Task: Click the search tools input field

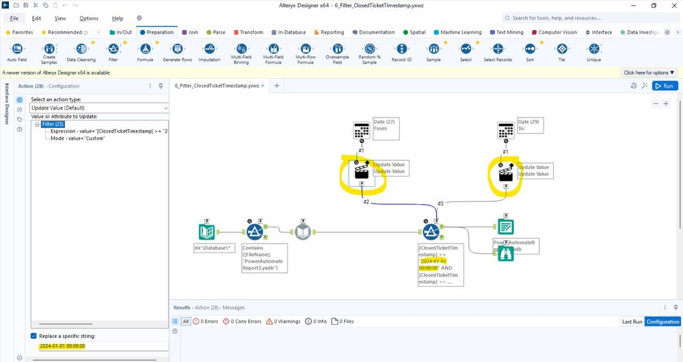Action: pyautogui.click(x=590, y=18)
